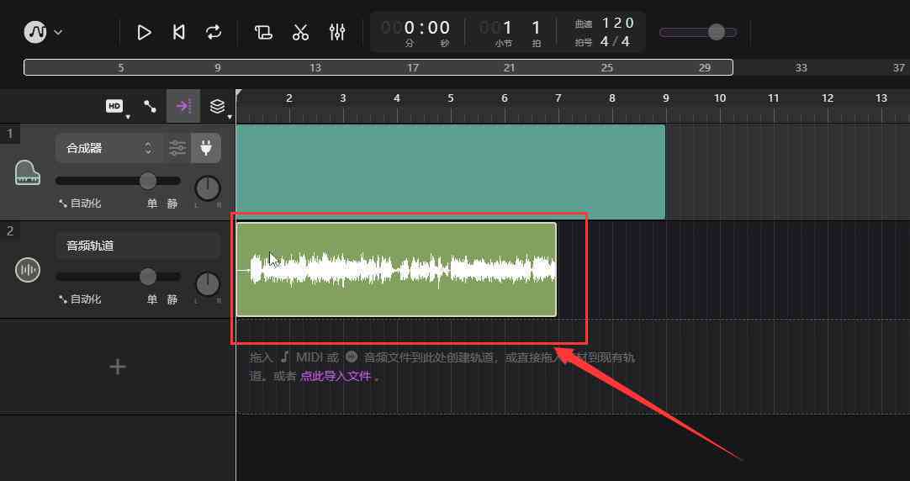The height and width of the screenshot is (481, 910).
Task: Open 自动化 on the 合成器 track
Action: [80, 203]
